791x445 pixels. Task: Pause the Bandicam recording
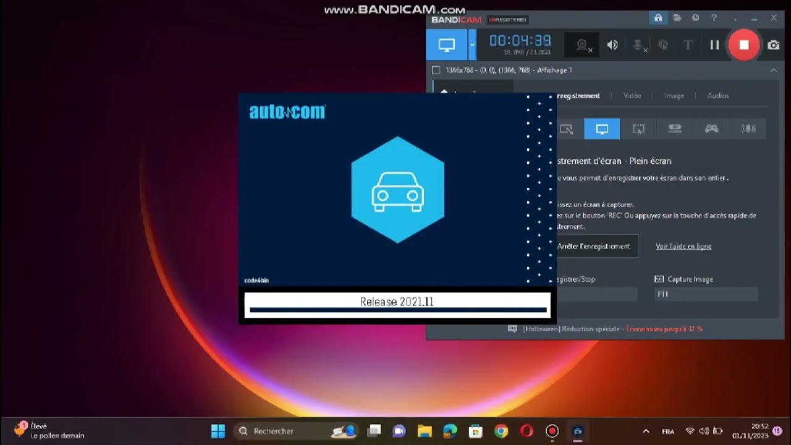[x=714, y=44]
